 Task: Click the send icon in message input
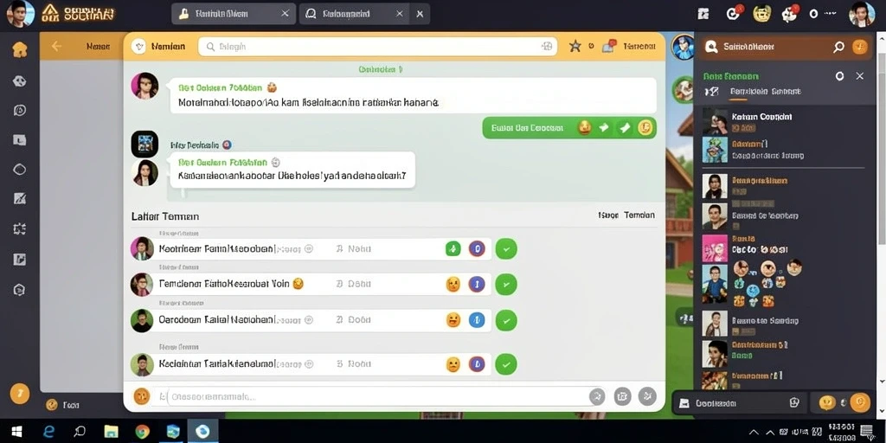tap(597, 396)
